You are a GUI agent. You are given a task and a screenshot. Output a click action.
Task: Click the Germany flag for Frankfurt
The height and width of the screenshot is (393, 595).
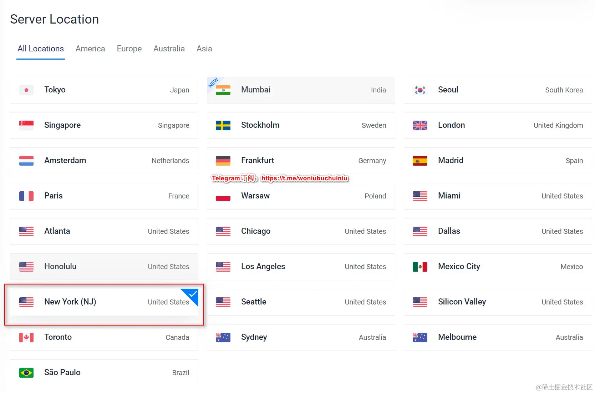tap(223, 161)
